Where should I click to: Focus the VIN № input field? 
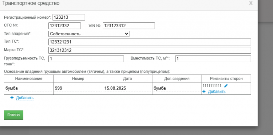point(129,26)
